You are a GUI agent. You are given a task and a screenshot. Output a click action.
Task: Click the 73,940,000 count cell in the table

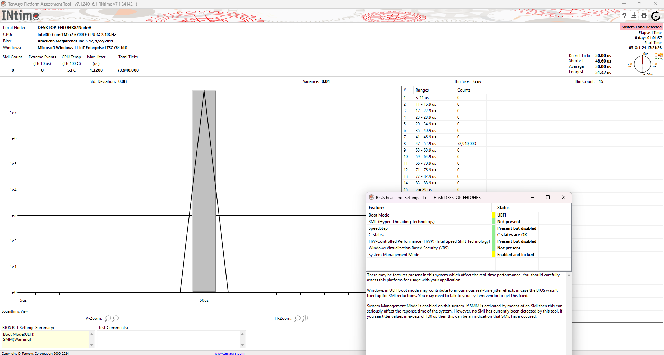[467, 144]
